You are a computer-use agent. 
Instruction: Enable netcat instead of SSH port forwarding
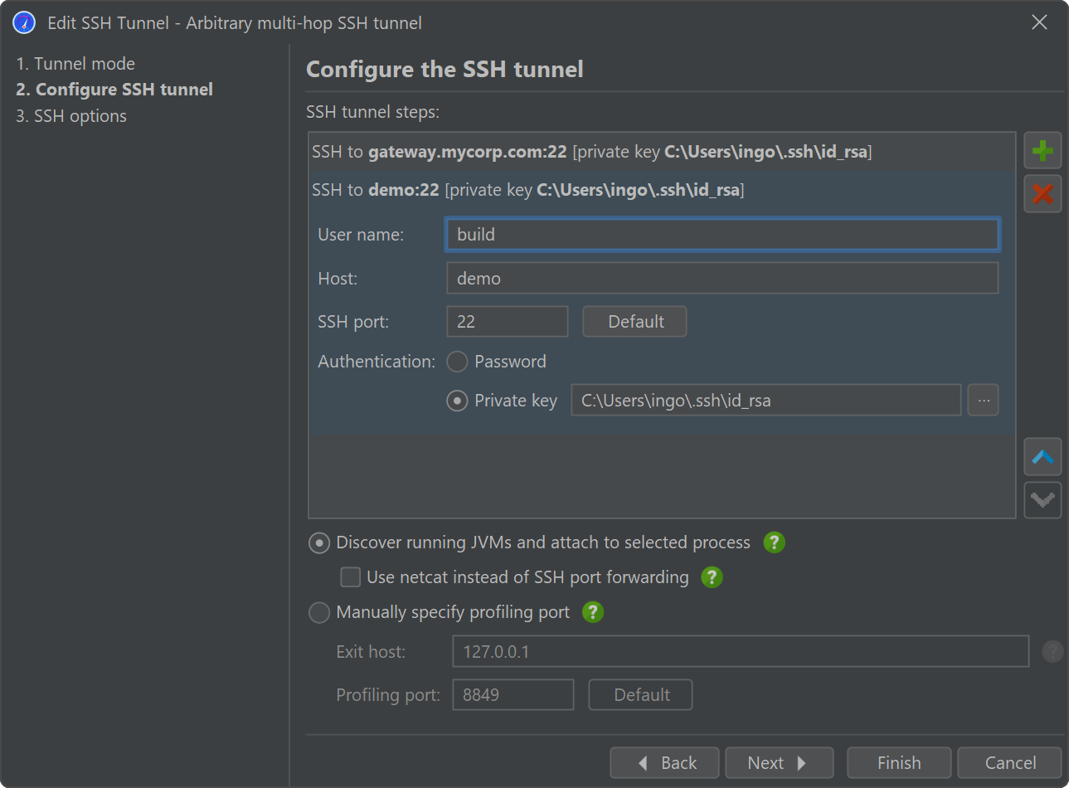tap(351, 577)
